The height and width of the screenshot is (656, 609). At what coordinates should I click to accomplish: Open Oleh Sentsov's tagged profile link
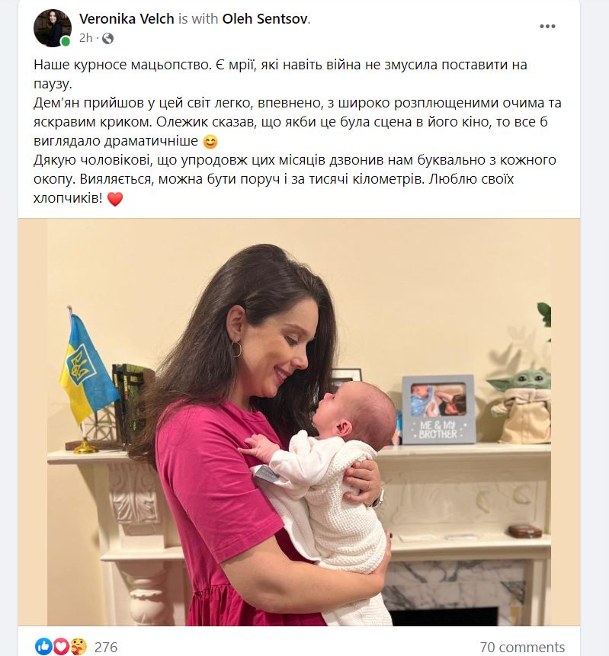(x=265, y=19)
